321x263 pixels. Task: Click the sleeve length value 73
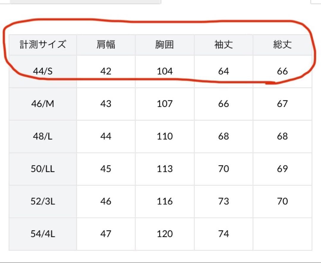point(224,201)
